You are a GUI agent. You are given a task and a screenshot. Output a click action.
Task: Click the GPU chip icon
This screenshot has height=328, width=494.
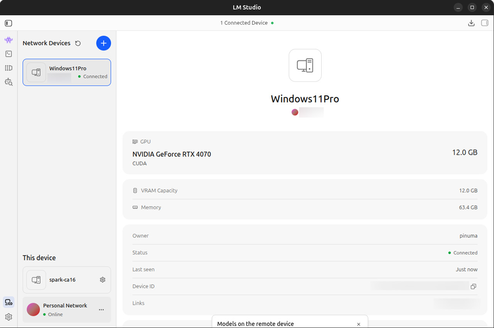[x=135, y=142]
